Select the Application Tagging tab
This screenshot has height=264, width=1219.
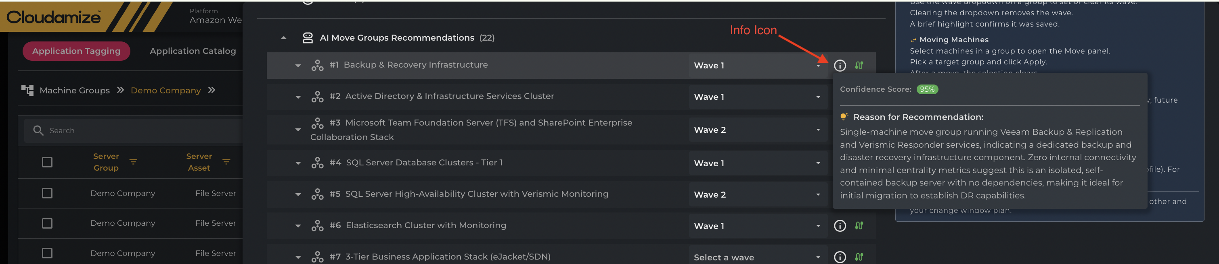tap(76, 51)
